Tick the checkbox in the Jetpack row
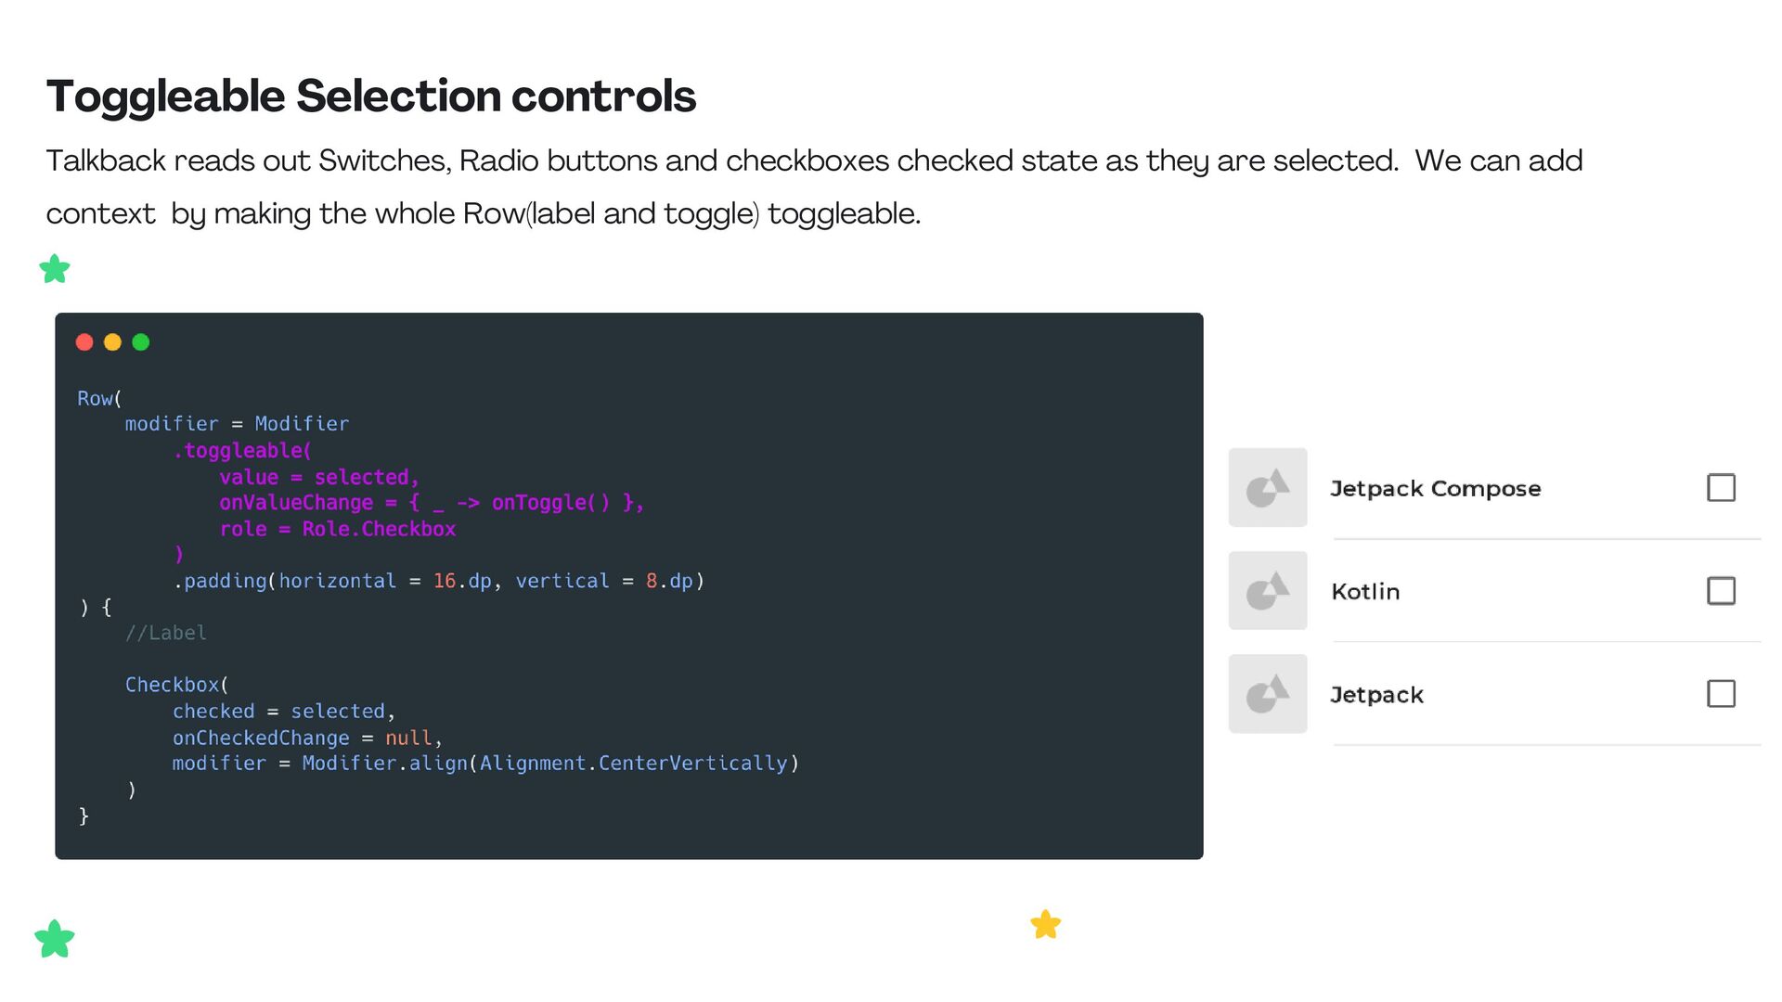Viewport: 1782px width, 1002px height. [x=1721, y=694]
